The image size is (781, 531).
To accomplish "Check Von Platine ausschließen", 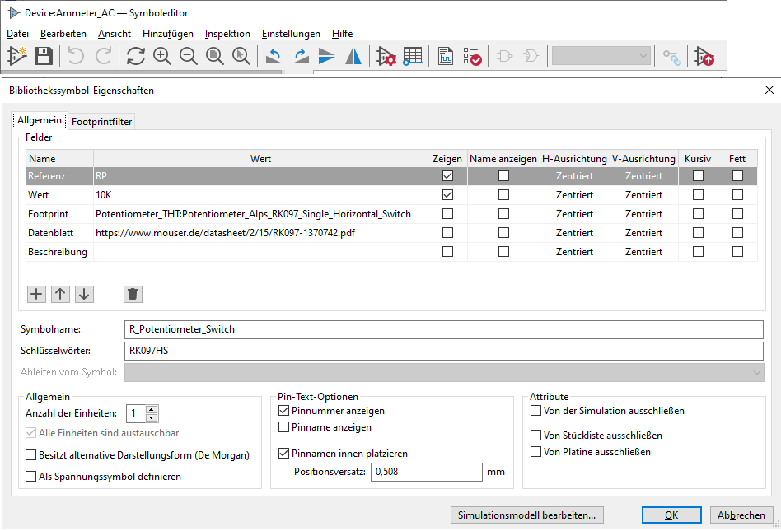I will (x=536, y=451).
